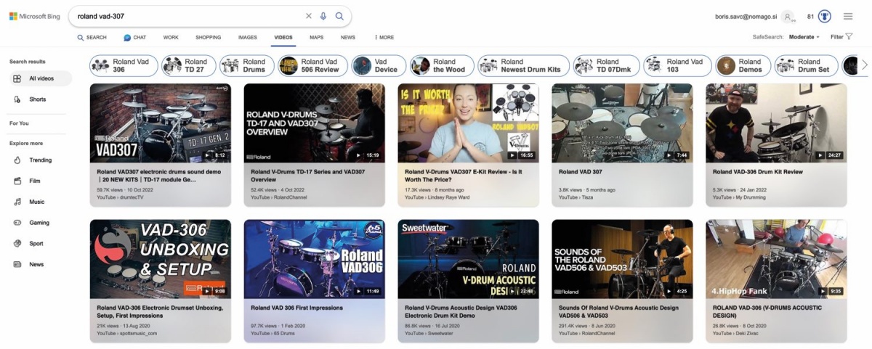Open 4.HipHop Fank video thumbnail

[x=776, y=259]
